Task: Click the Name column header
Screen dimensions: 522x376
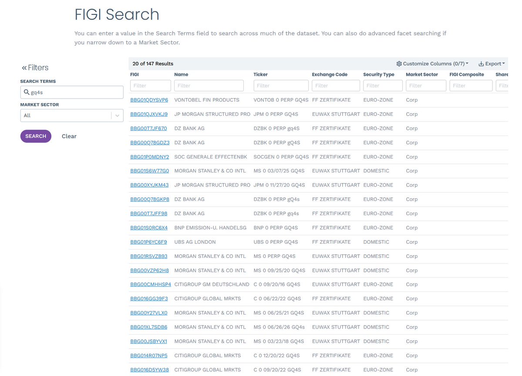Action: tap(181, 75)
